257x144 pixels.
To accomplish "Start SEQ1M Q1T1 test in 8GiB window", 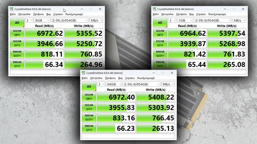I will pos(17,43).
